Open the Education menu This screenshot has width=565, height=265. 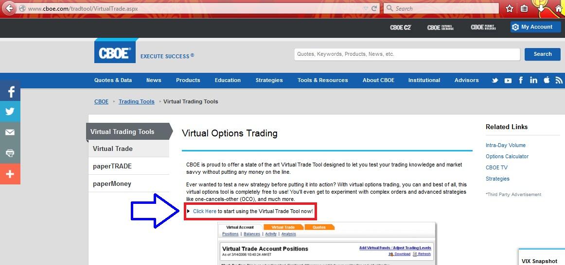click(228, 80)
